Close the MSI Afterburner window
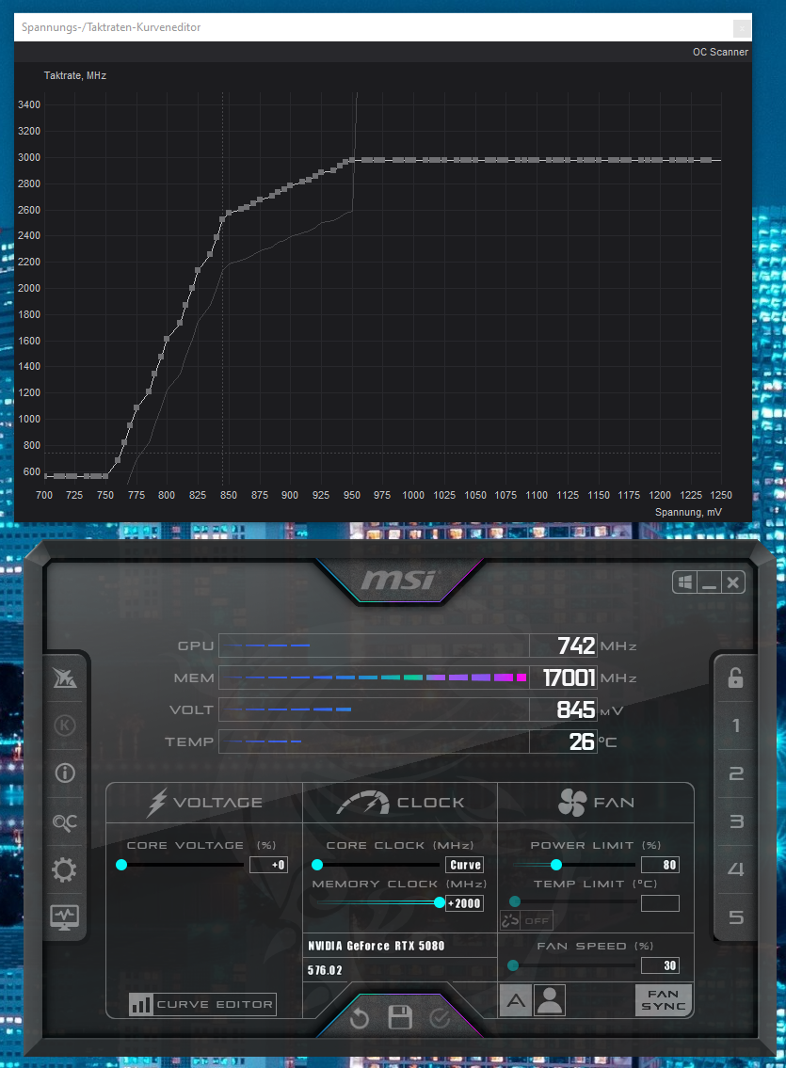786x1068 pixels. 733,582
